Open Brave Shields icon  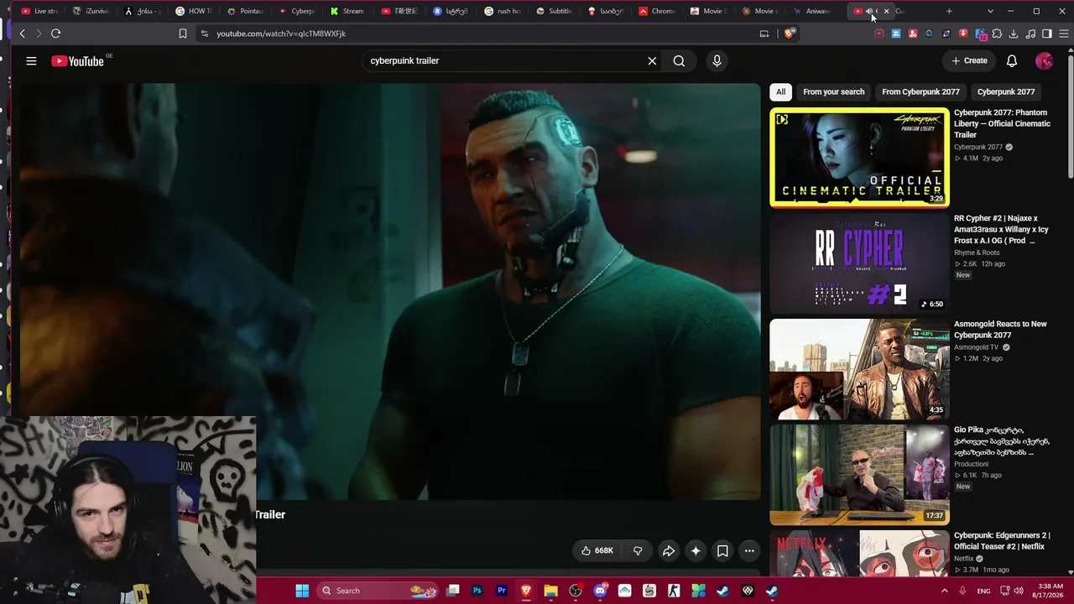[790, 34]
